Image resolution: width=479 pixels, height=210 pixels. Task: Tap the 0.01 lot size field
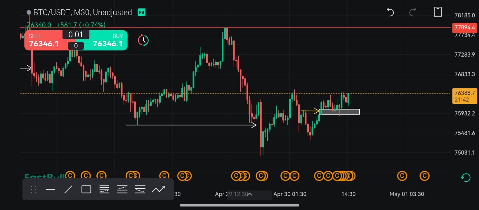click(76, 35)
